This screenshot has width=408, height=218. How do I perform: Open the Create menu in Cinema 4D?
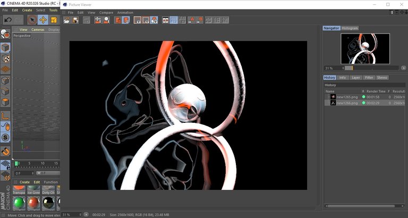(27, 10)
